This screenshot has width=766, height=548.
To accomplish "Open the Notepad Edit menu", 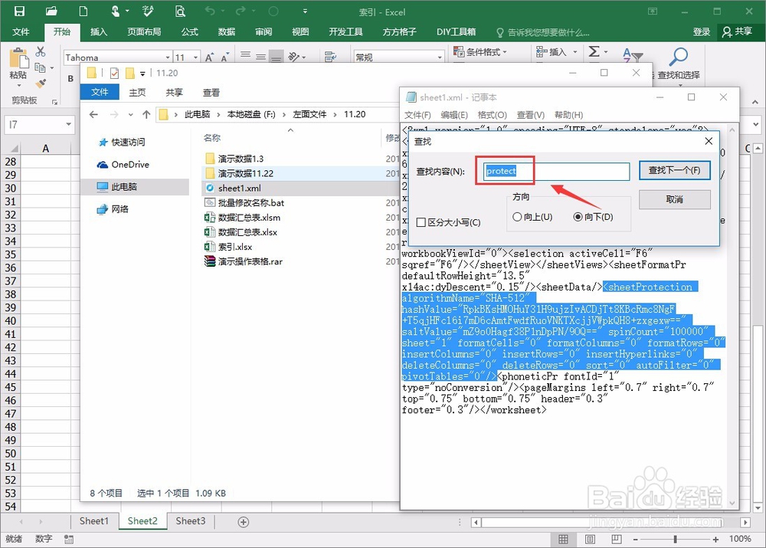I will click(453, 115).
